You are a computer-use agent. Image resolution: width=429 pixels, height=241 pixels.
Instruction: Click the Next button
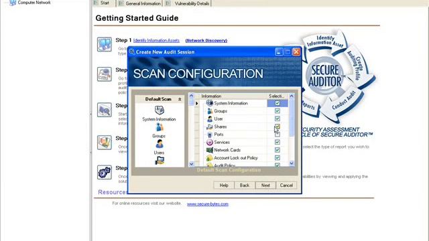[265, 185]
